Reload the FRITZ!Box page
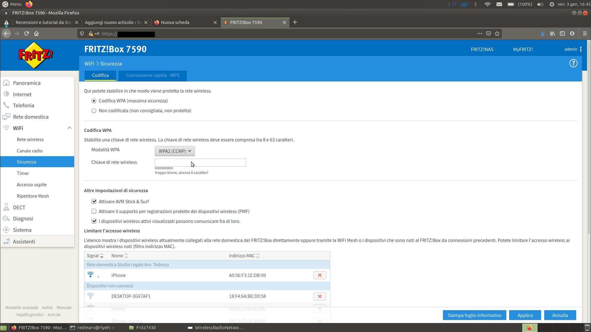The width and height of the screenshot is (591, 332). [x=26, y=34]
